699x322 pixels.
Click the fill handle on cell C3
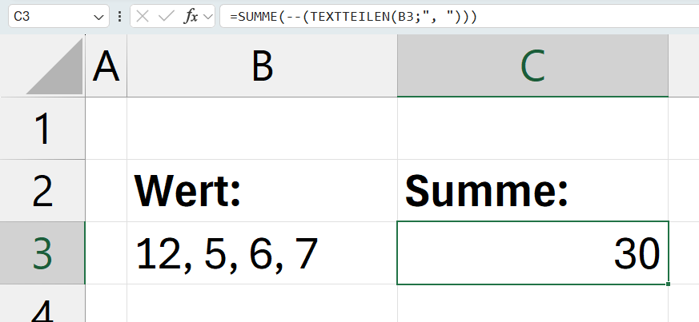pyautogui.click(x=668, y=284)
